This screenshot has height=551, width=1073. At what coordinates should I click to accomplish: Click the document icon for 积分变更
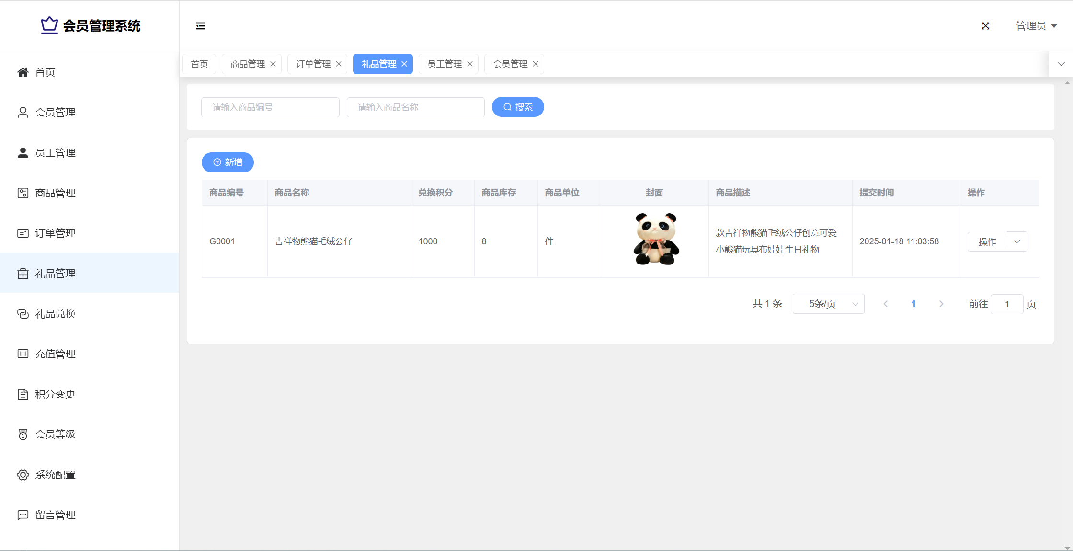coord(23,394)
